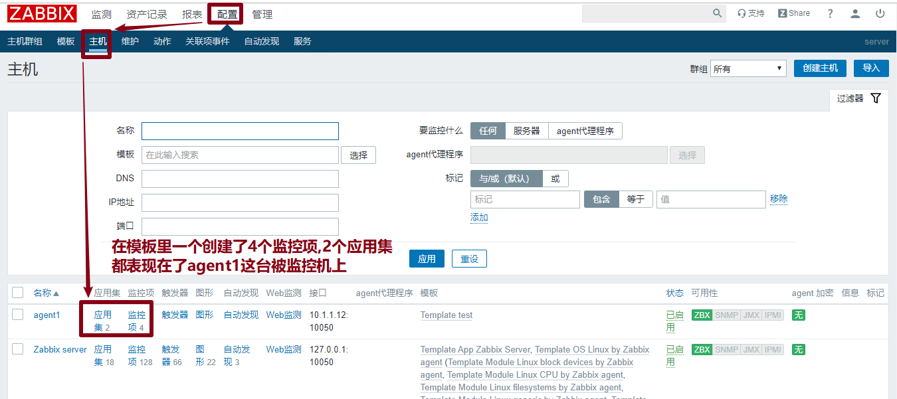Select 或 tag mode
This screenshot has height=399, width=897.
[x=555, y=179]
